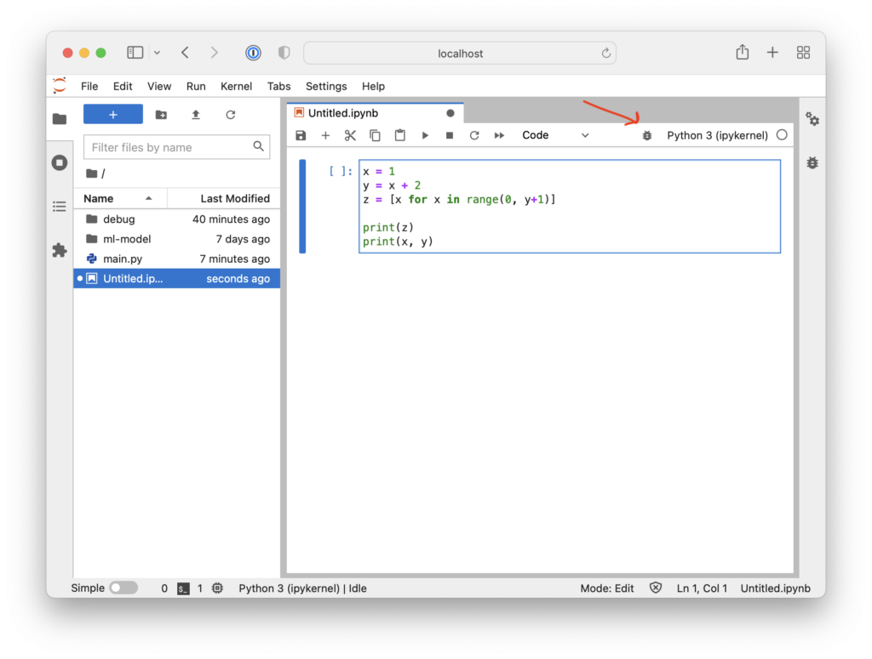The height and width of the screenshot is (659, 872).
Task: Select the ml-model folder
Action: coord(177,239)
